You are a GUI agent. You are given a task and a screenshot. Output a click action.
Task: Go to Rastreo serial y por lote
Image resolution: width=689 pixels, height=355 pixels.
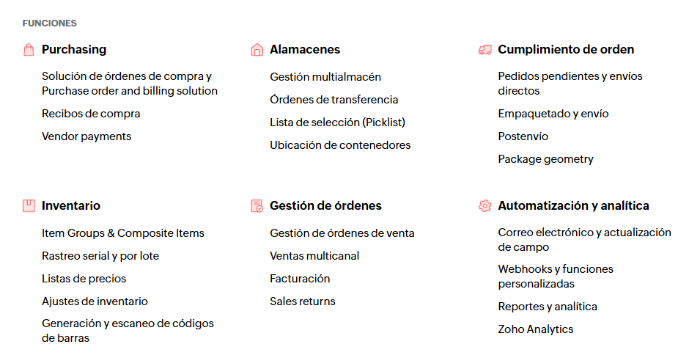100,256
